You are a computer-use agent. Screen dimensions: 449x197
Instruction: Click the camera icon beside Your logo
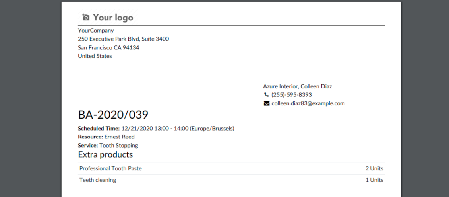click(86, 17)
